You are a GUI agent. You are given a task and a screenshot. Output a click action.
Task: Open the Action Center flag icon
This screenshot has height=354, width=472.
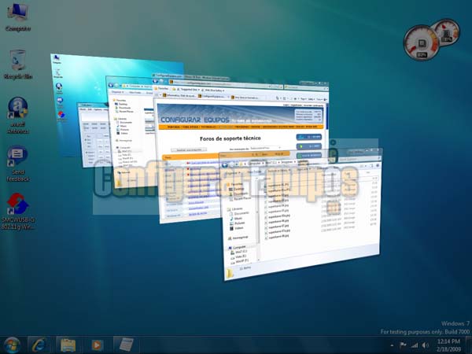click(x=403, y=345)
